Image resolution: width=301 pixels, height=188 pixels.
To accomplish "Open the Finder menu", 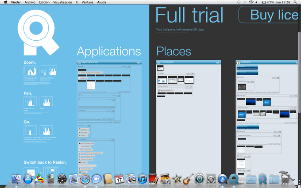I will pos(16,2).
